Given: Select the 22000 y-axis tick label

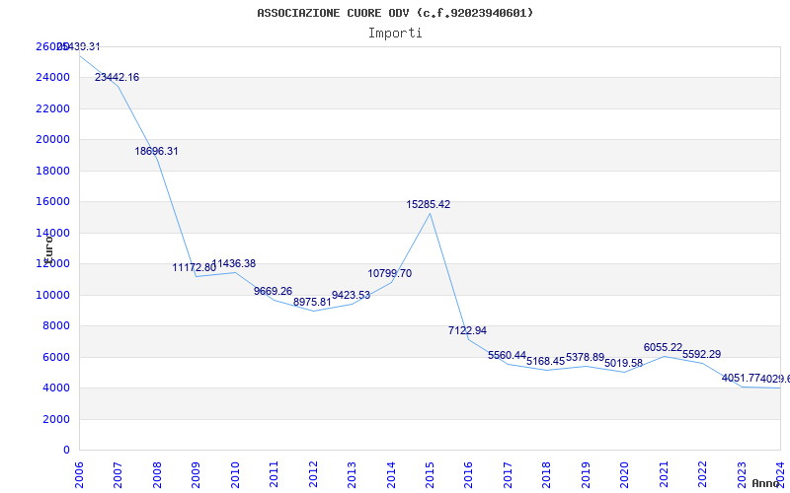Looking at the screenshot, I should [53, 108].
